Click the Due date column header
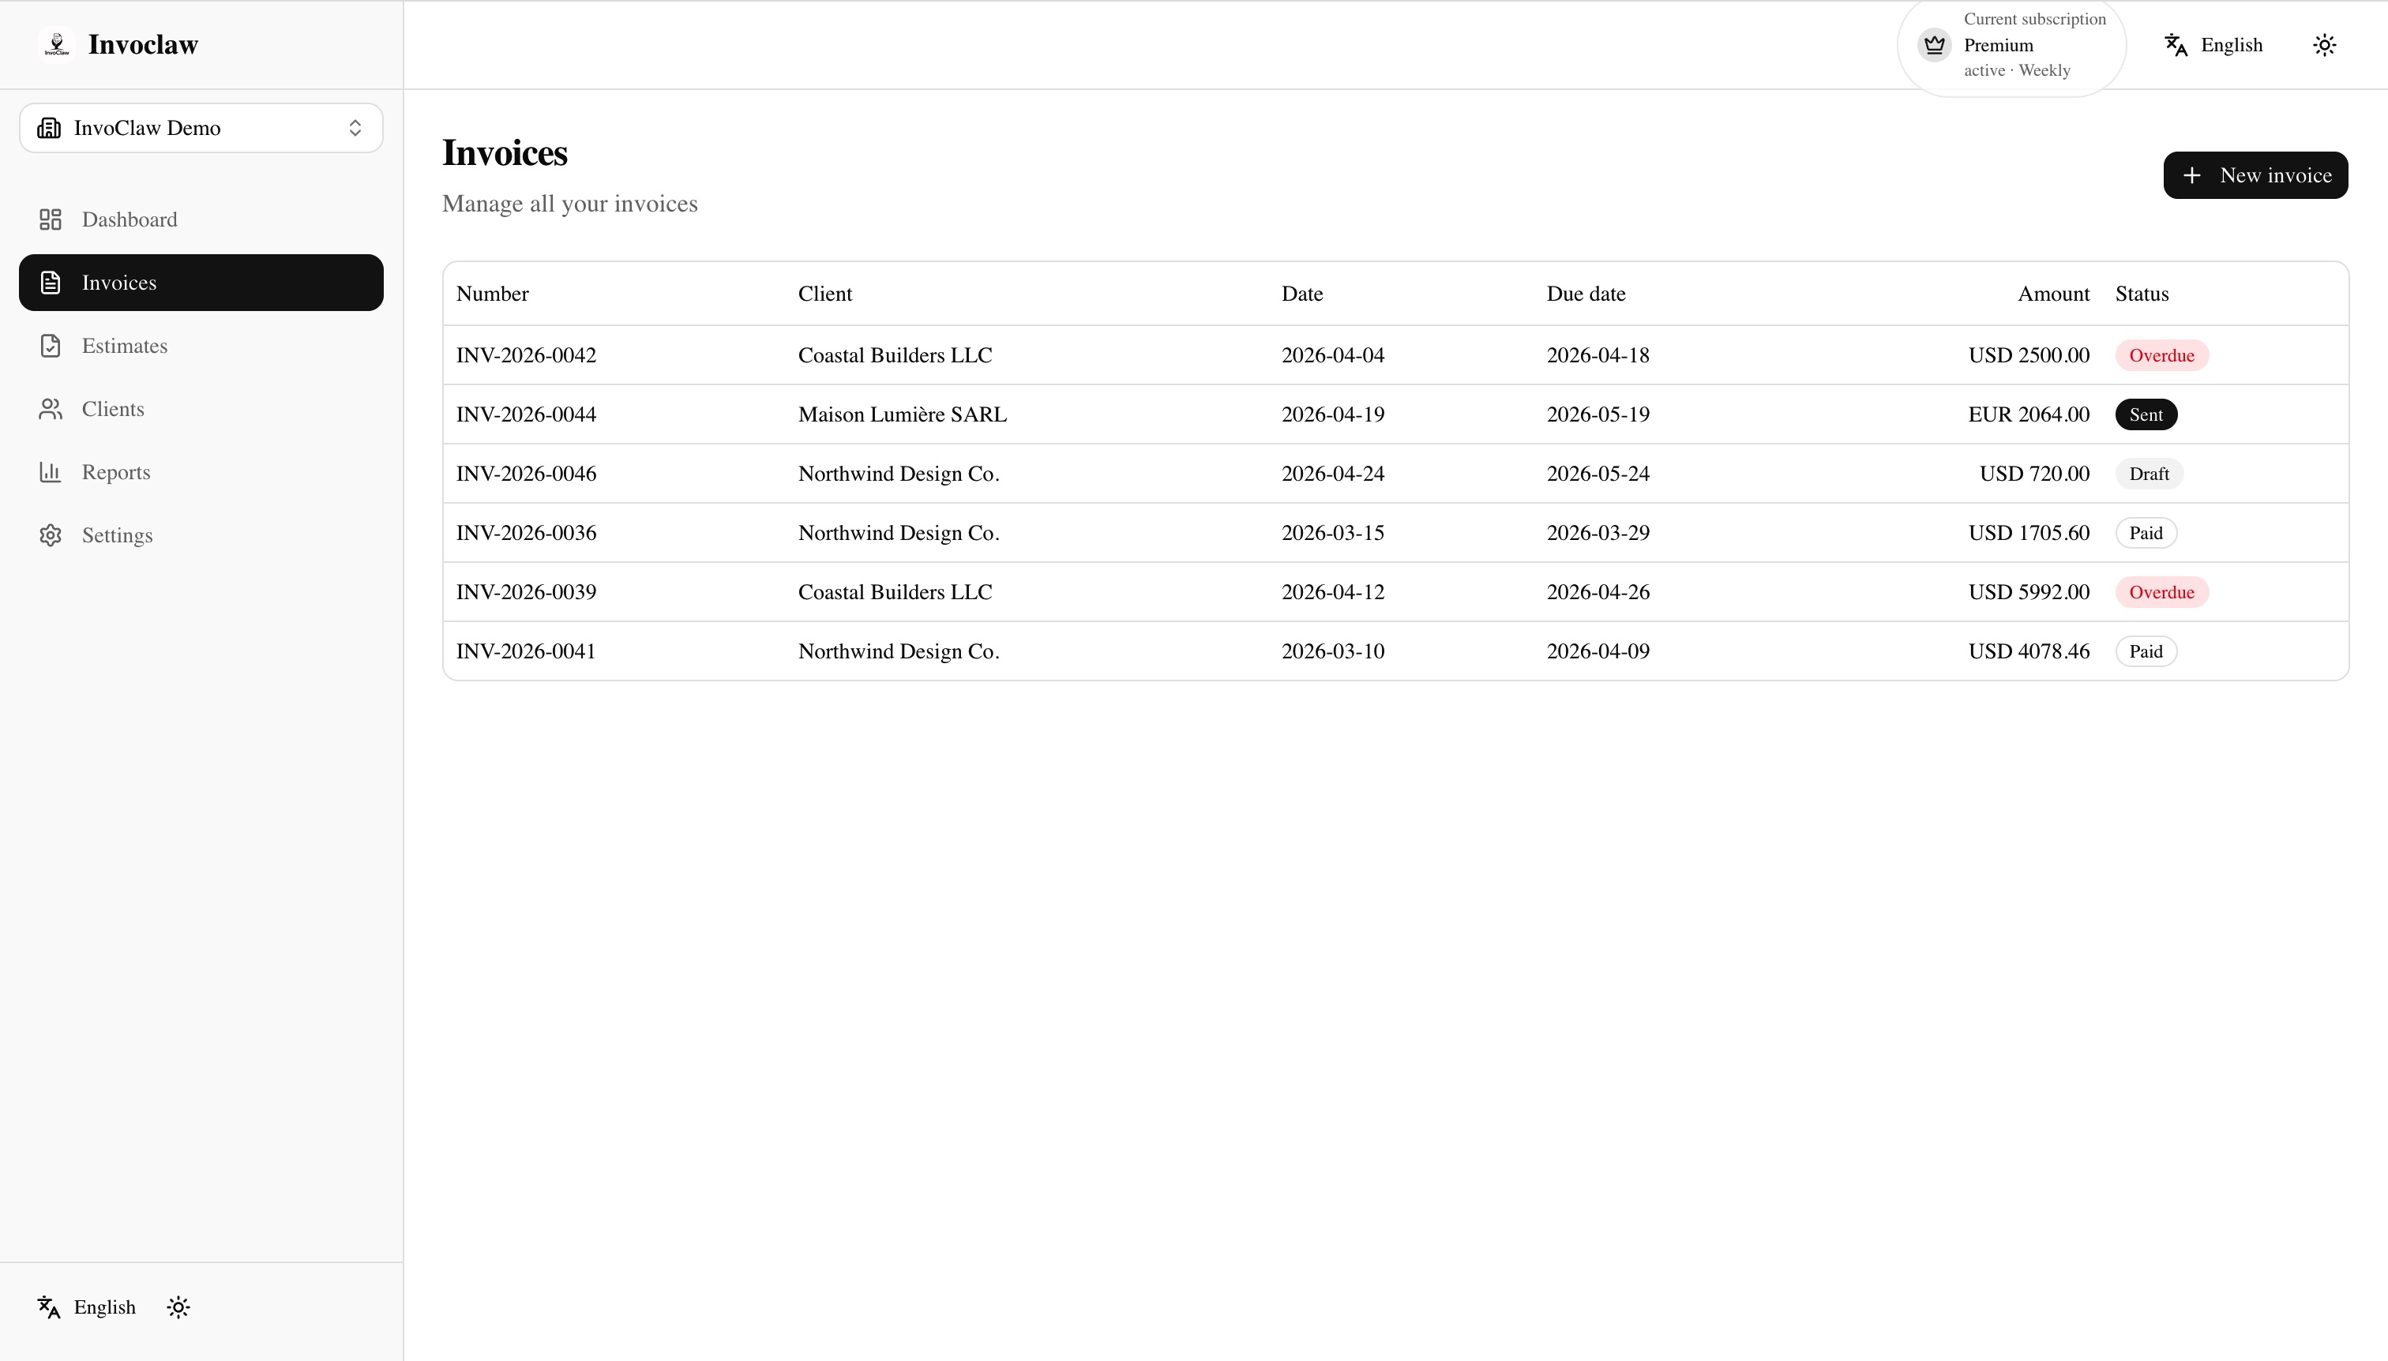Screen dimensions: 2388x1361 pyautogui.click(x=1586, y=294)
